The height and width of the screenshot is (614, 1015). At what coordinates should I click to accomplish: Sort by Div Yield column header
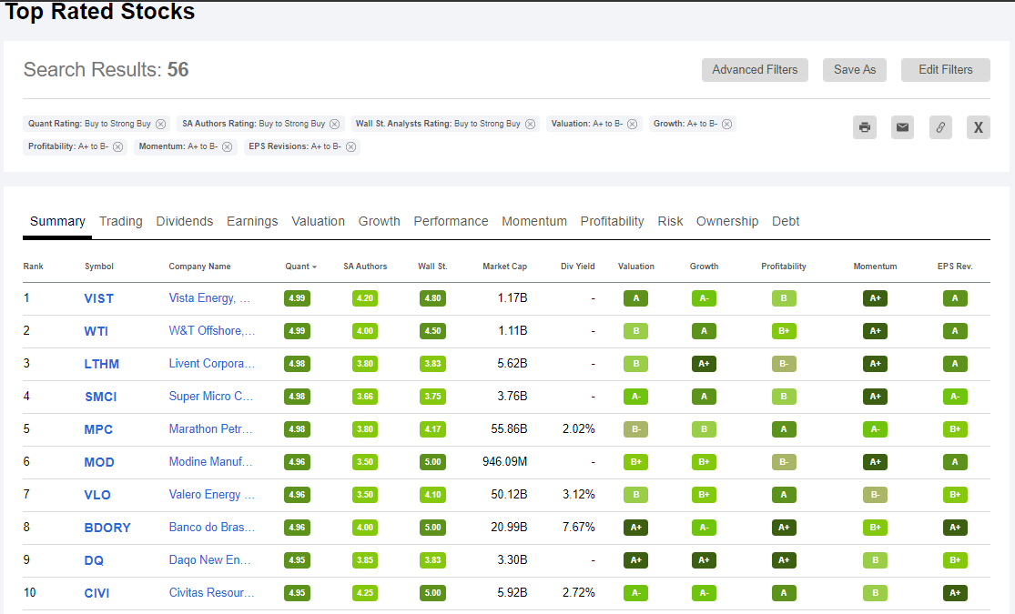coord(577,267)
